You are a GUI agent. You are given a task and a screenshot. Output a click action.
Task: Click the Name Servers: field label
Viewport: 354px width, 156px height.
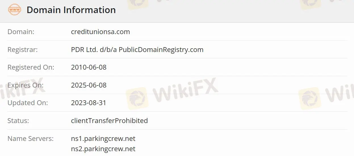[30, 139]
